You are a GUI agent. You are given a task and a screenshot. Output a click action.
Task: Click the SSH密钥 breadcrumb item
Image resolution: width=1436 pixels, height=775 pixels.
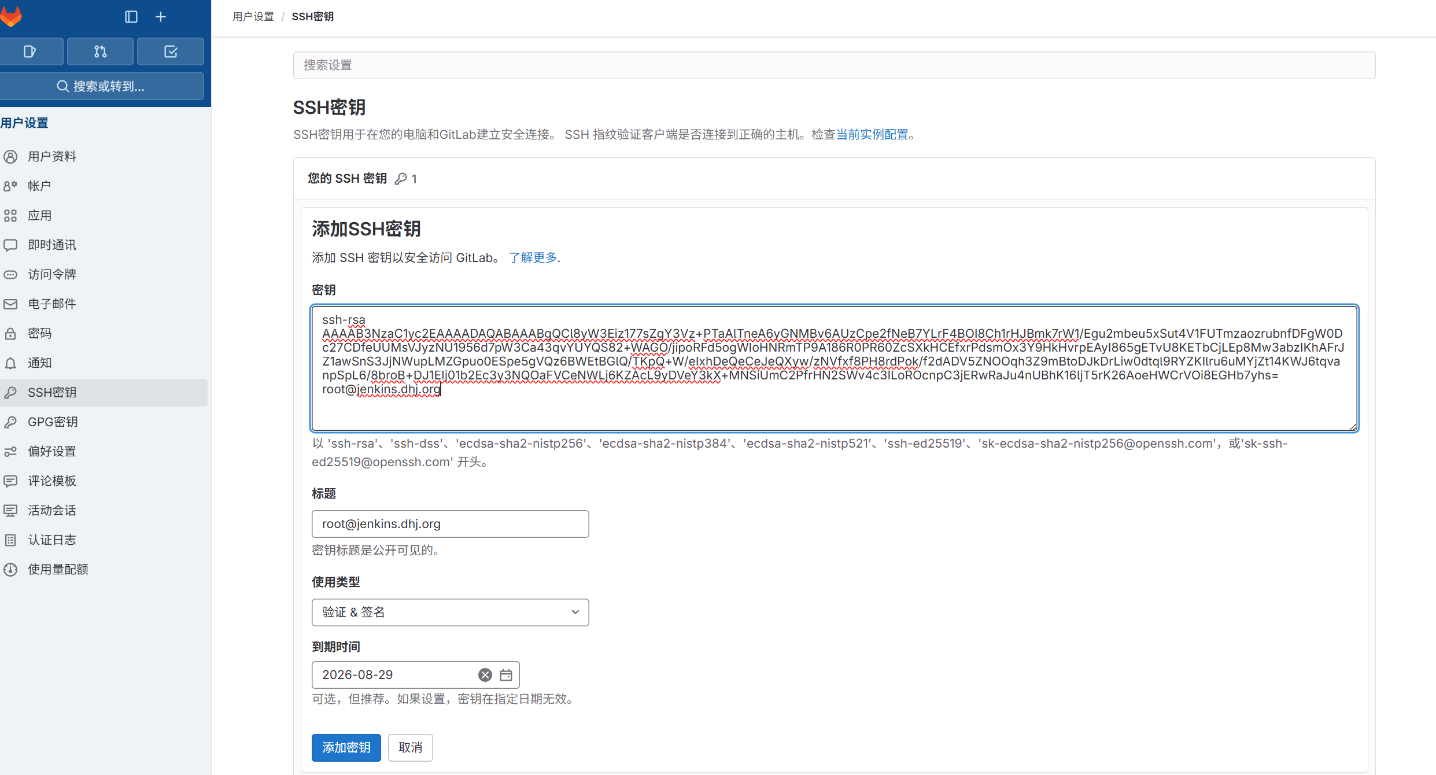coord(313,17)
